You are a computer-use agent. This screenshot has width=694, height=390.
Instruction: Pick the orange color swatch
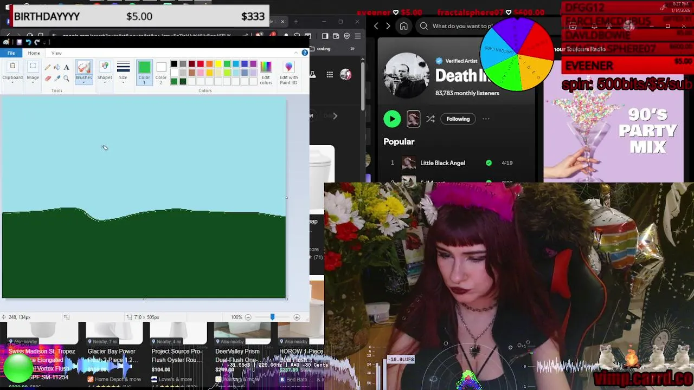209,64
